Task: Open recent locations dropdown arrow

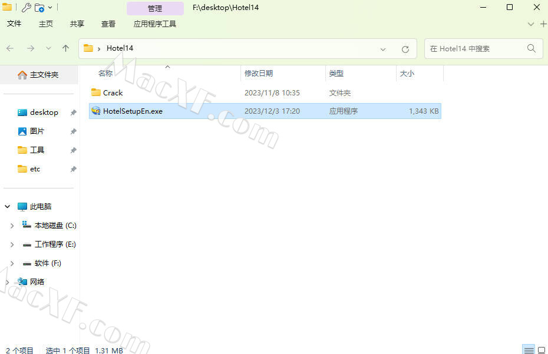Action: (x=48, y=48)
